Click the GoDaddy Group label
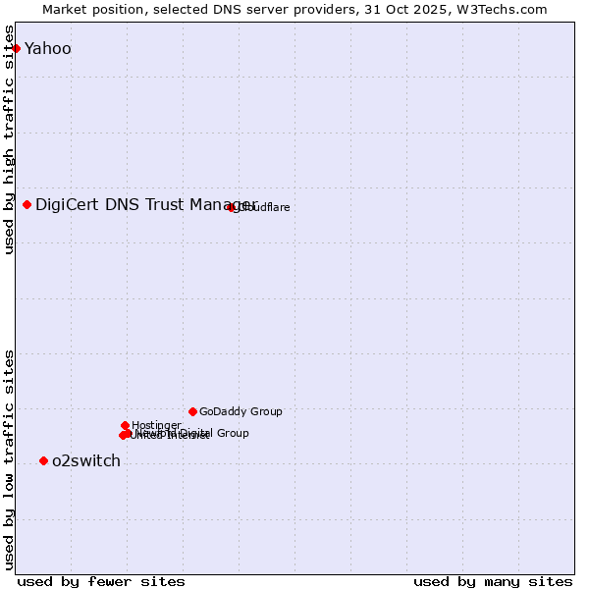This screenshot has width=589, height=589. pos(241,412)
